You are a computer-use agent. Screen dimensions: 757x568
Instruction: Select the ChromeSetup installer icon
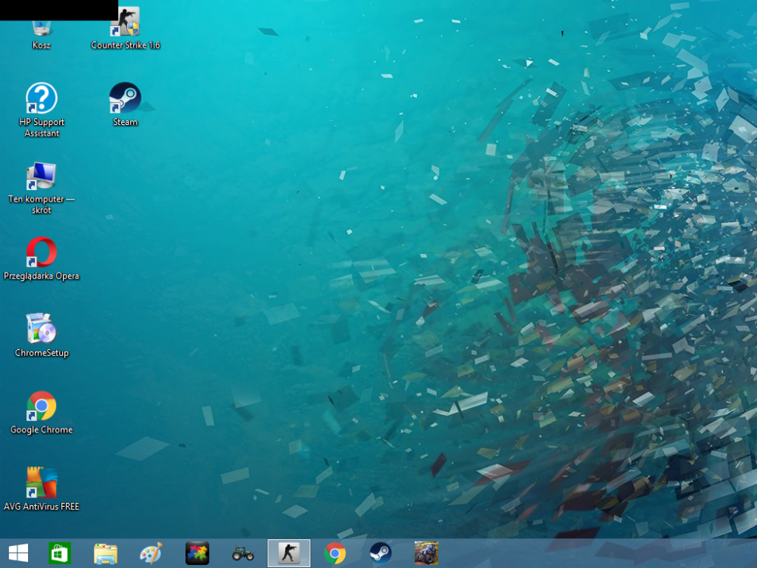tap(42, 330)
